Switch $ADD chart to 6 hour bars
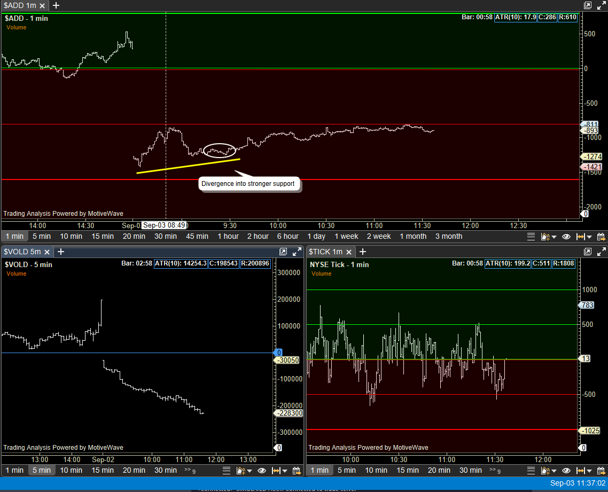The width and height of the screenshot is (608, 492). (288, 236)
